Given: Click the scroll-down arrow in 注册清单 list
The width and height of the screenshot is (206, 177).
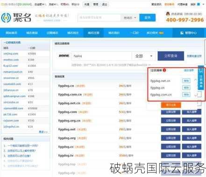Looking at the screenshot, I should point(196,95).
